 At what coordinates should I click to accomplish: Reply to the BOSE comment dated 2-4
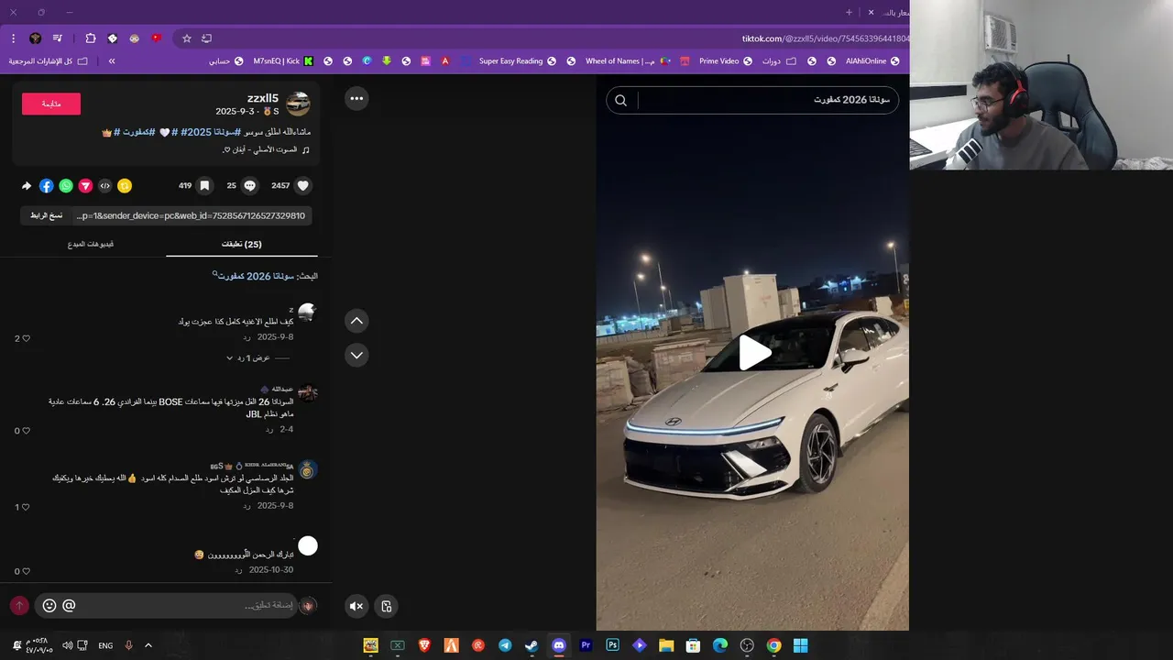tap(269, 429)
